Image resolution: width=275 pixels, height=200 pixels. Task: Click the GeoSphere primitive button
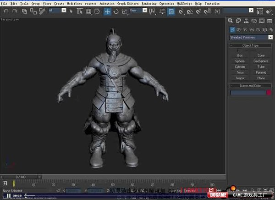tap(261, 61)
